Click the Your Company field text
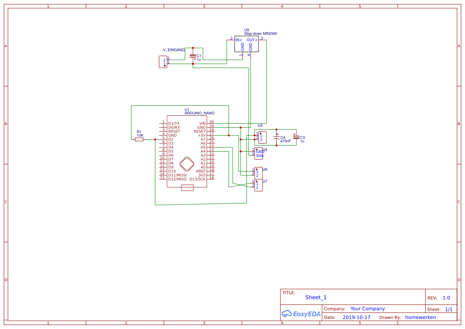 [x=367, y=308]
